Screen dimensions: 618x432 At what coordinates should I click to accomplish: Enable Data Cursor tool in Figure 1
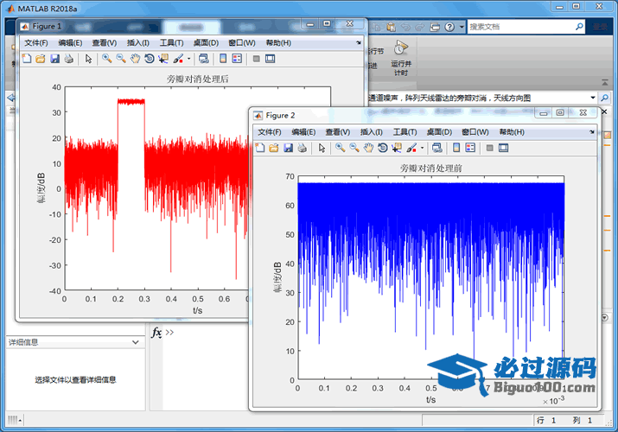(163, 59)
